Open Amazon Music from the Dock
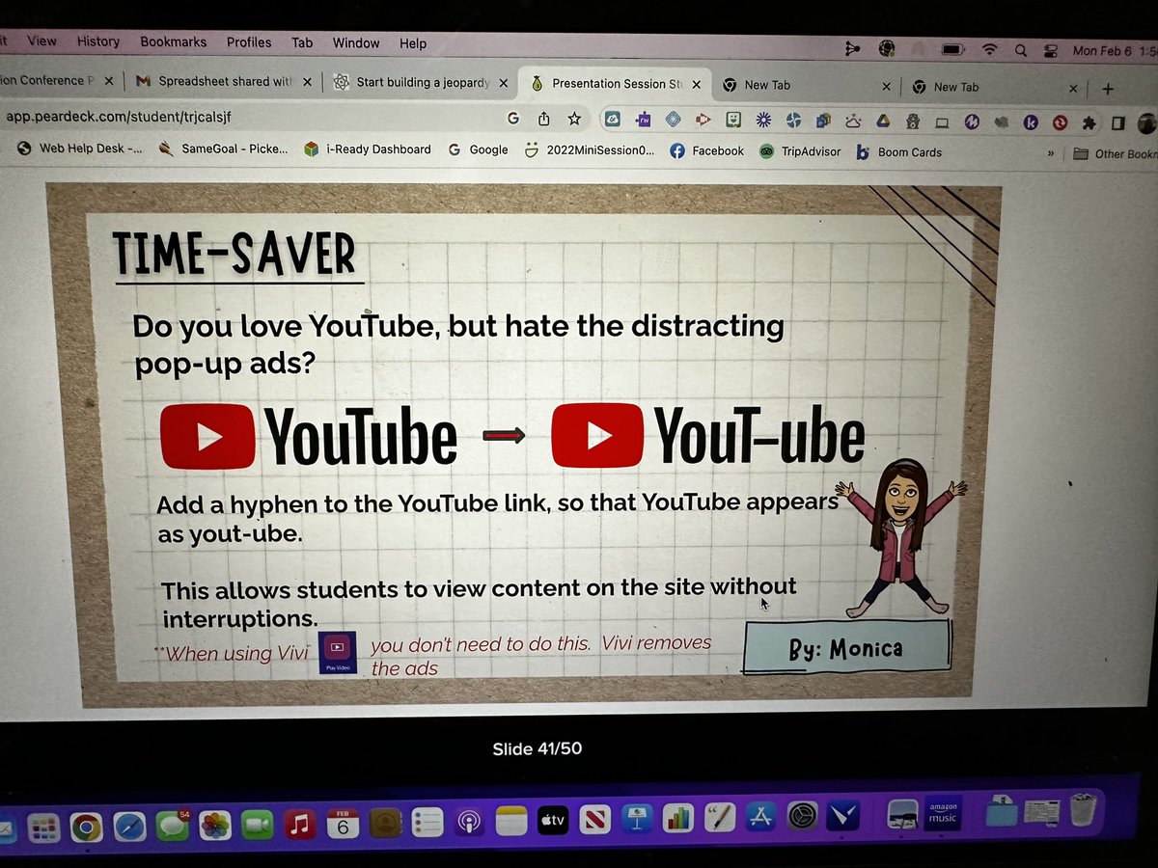 943,812
